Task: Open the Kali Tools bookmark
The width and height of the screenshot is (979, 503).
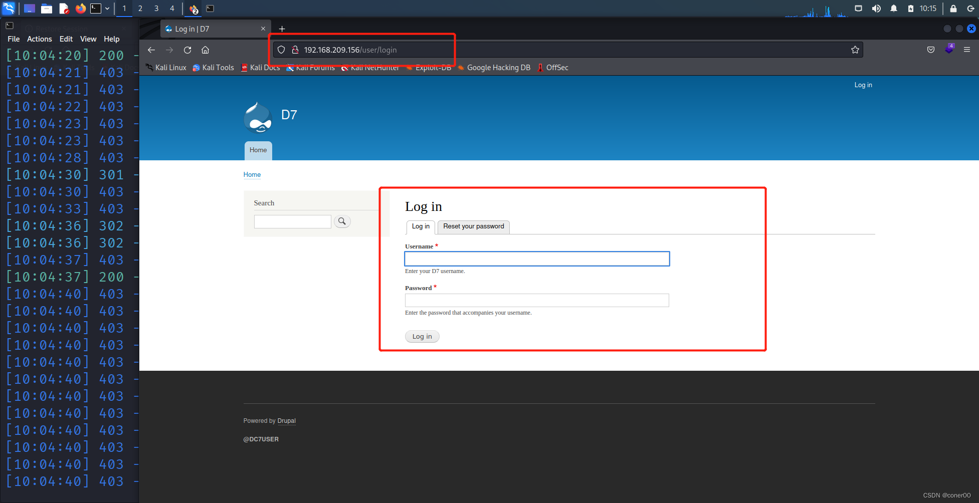Action: click(x=213, y=68)
